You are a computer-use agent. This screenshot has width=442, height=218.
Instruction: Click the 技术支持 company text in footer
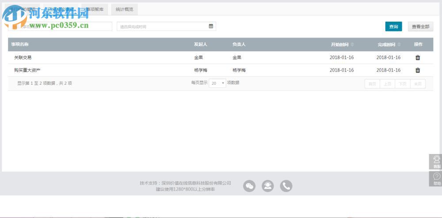(185, 183)
